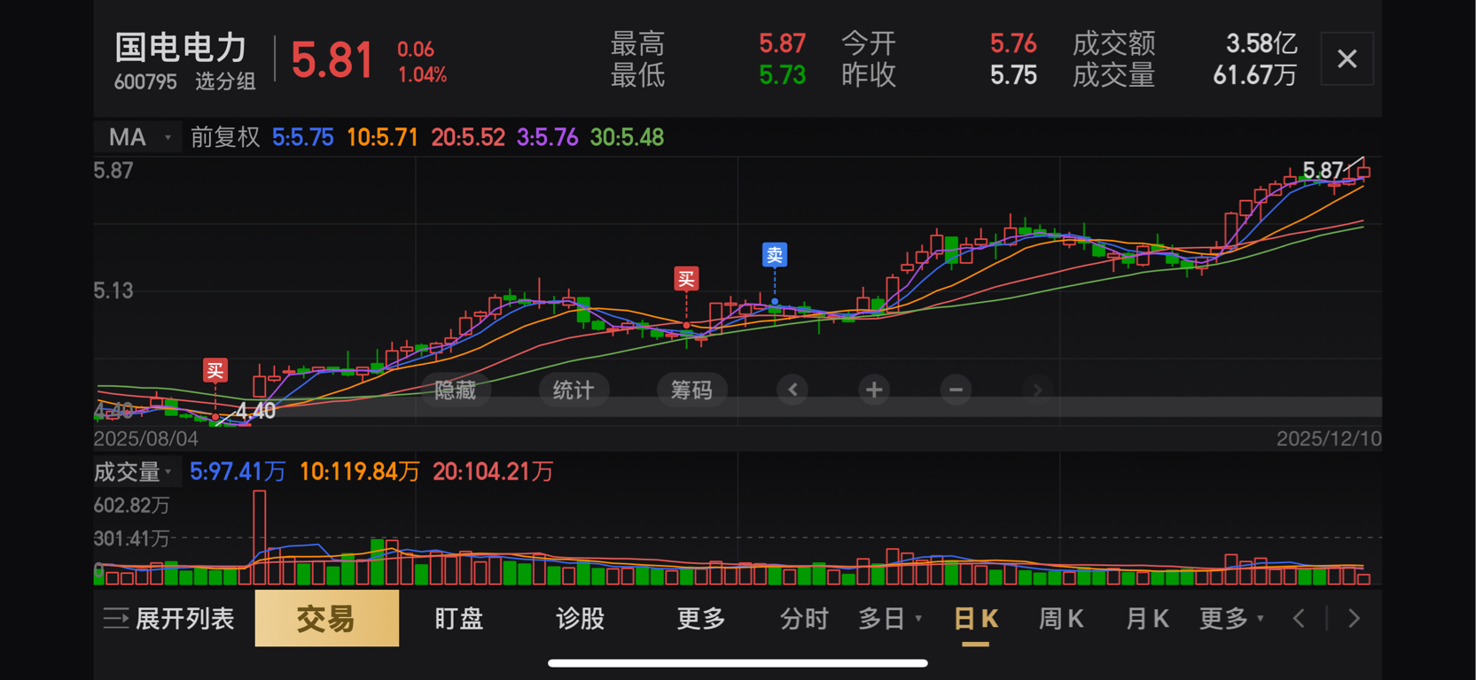Screen dimensions: 1476x680
Task: Click the 最高 value 5.87 in the header
Action: pyautogui.click(x=782, y=43)
